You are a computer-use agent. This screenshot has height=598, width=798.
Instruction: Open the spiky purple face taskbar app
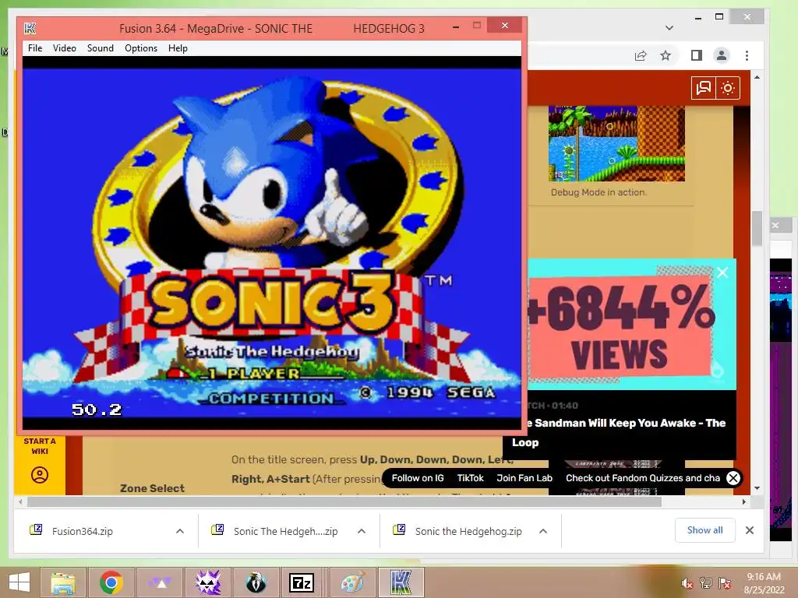pos(207,582)
